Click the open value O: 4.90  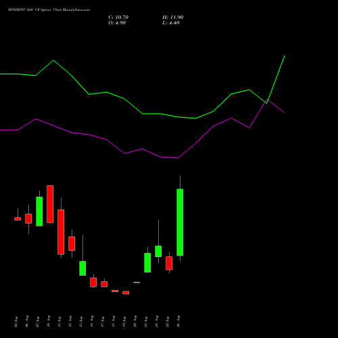coord(117,23)
